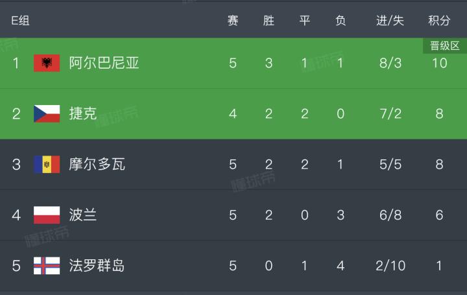The image size is (467, 295).
Task: Open the 捷克 team page
Action: 83,114
